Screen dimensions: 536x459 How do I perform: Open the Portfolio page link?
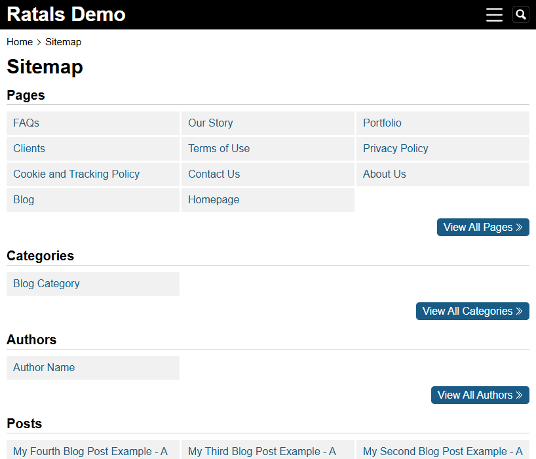(x=443, y=123)
